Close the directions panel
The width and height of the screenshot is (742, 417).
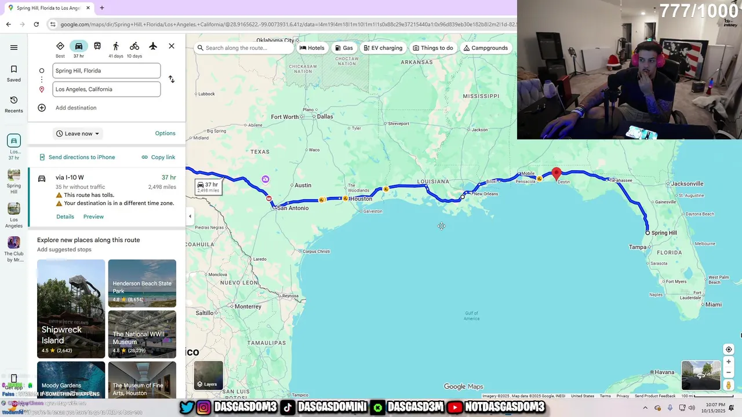click(172, 46)
